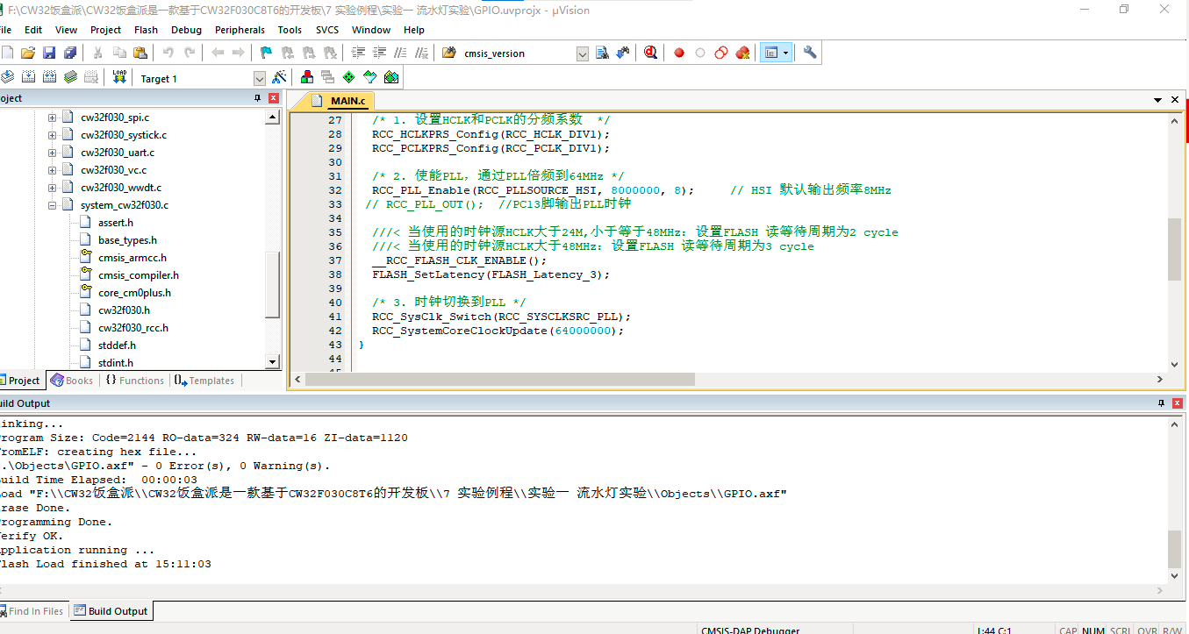Image resolution: width=1189 pixels, height=634 pixels.
Task: Click Kill All Breakpoints icon
Action: (742, 53)
